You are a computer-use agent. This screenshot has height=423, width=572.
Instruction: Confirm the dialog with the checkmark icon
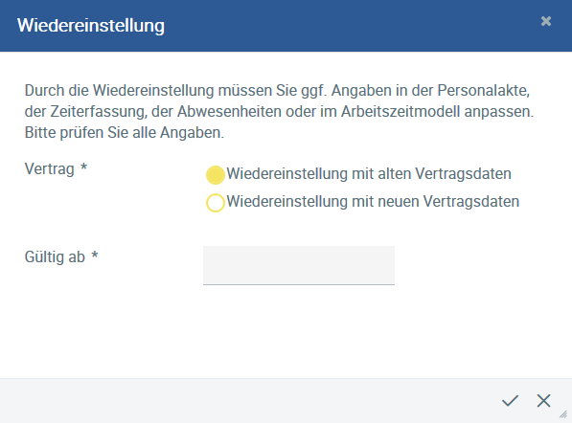click(510, 400)
